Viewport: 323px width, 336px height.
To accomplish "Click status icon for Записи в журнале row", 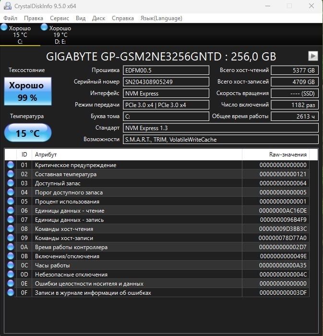I will [x=11, y=292].
